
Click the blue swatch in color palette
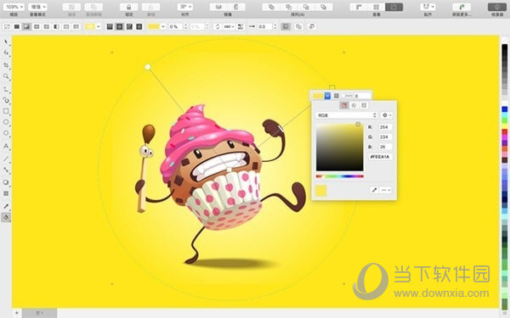pos(504,109)
